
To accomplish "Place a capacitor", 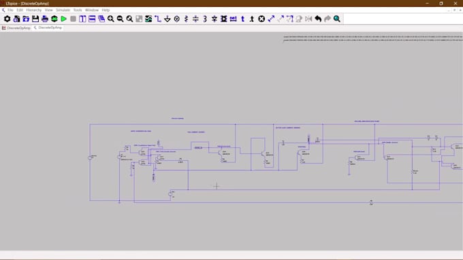I will coord(195,19).
